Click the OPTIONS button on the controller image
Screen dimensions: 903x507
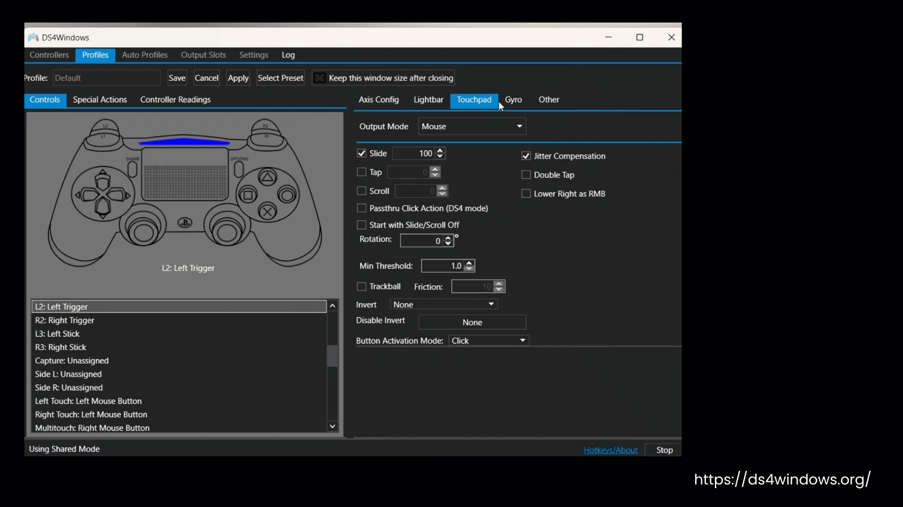239,169
